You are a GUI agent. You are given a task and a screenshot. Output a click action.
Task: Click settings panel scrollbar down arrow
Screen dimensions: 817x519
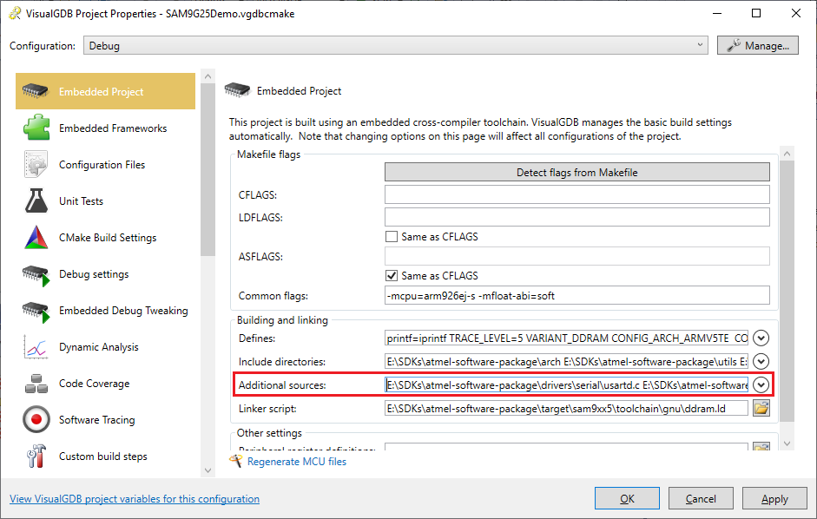coord(787,443)
